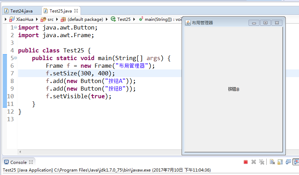299x175 pixels.
Task: Click the main method icon in breadcrumb
Action: [x=141, y=19]
